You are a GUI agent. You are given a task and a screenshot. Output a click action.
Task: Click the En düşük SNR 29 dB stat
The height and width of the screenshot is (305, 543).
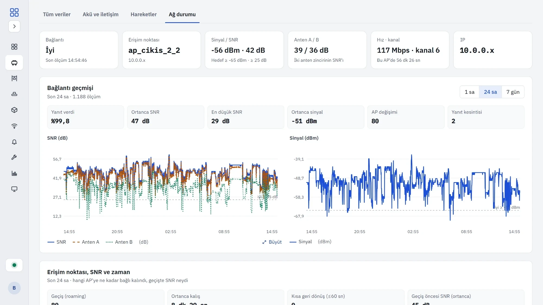click(x=246, y=117)
